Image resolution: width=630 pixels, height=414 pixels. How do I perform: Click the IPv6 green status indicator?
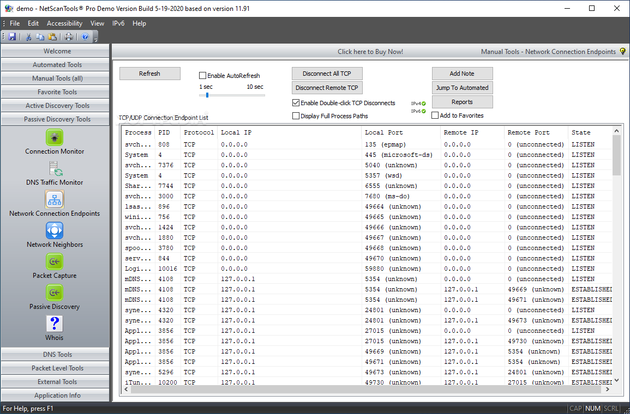[x=423, y=111]
